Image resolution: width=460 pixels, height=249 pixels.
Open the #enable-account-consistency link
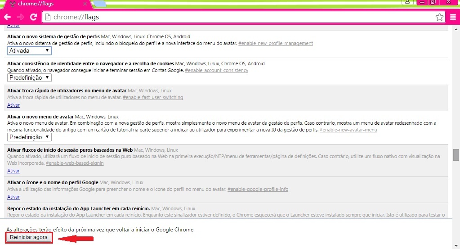click(216, 70)
